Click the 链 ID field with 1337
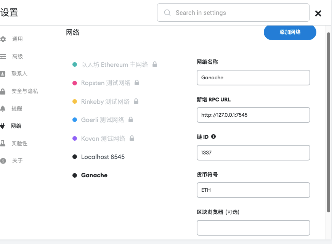Screen dimensions: 332x244 tap(253, 152)
